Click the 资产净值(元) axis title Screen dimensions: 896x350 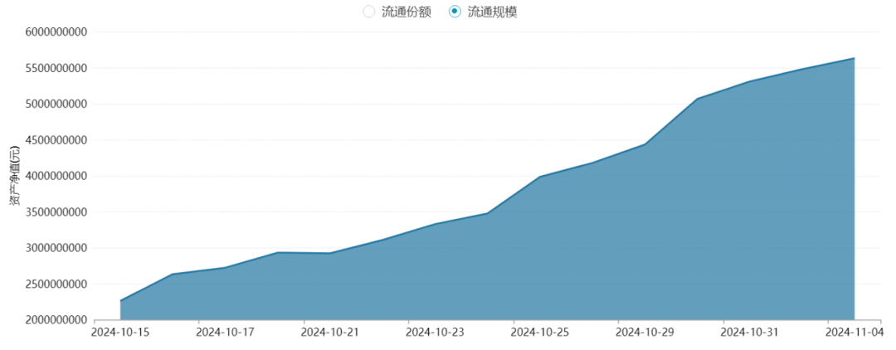click(x=13, y=176)
